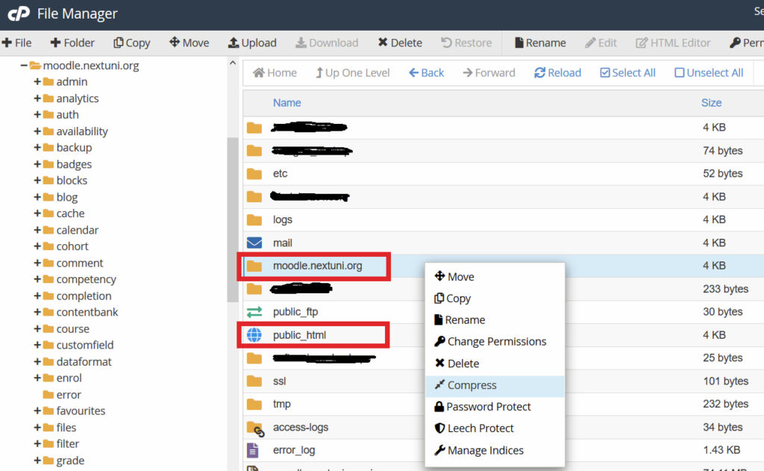Click the moodle.nextuni.org folder icon in file list
Viewport: 764px width, 471px height.
[x=254, y=266]
